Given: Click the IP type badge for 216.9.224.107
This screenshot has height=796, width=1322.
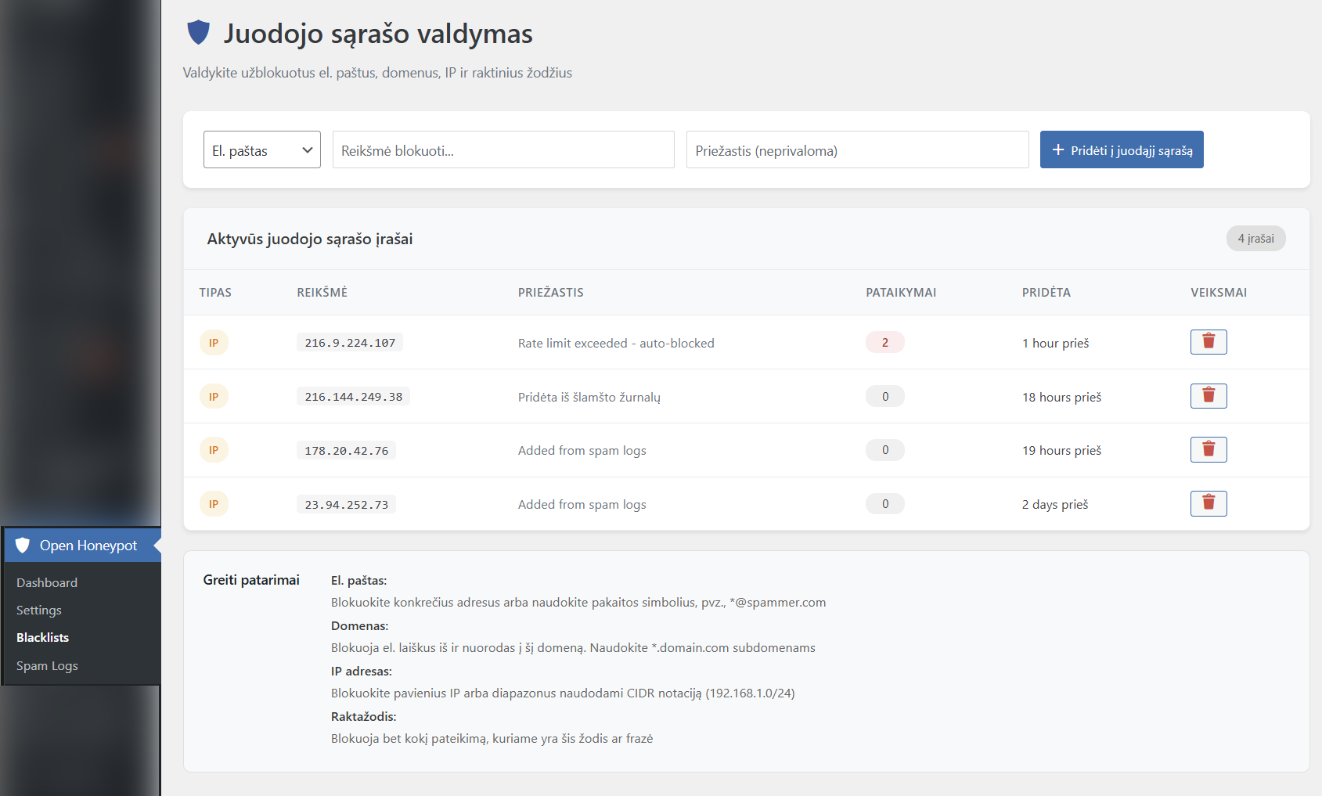Looking at the screenshot, I should [214, 343].
